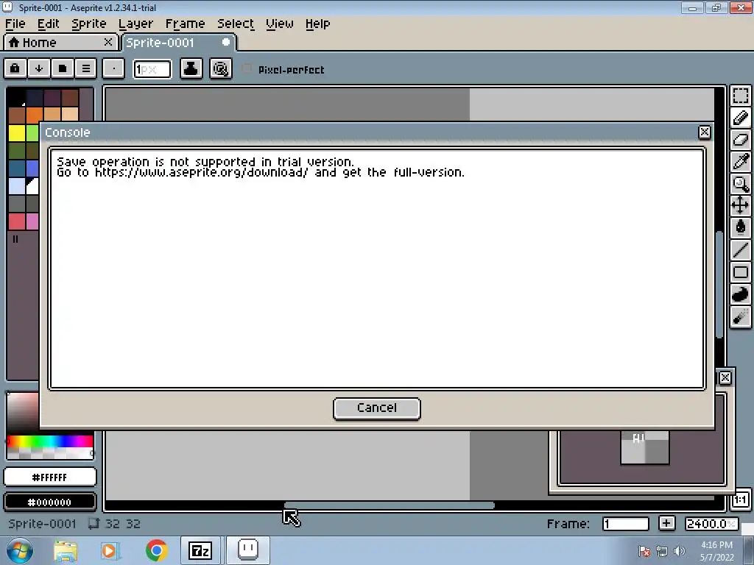Click the 2400.0 zoom percentage field
754x565 pixels.
[x=711, y=524]
